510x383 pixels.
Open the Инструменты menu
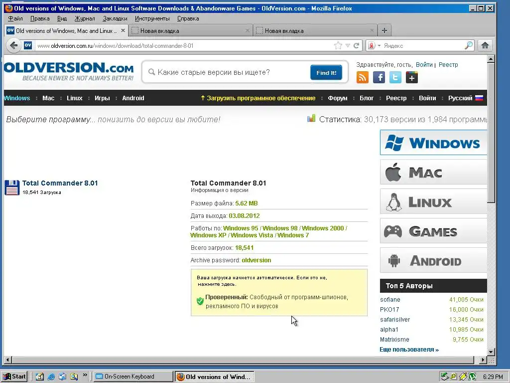[x=152, y=18]
